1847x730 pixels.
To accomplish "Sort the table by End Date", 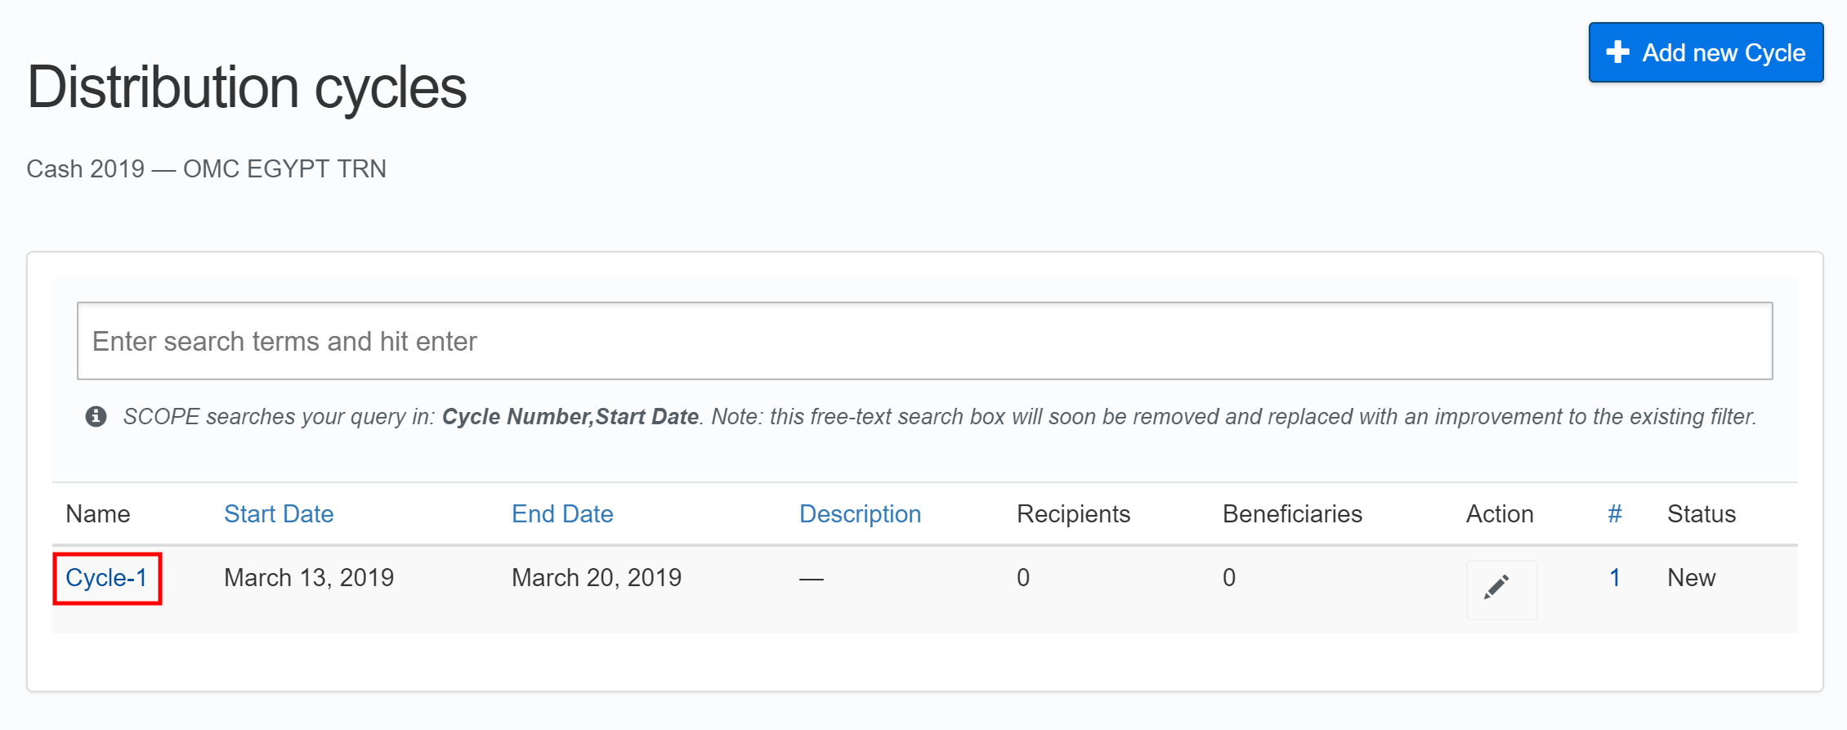I will pos(562,514).
